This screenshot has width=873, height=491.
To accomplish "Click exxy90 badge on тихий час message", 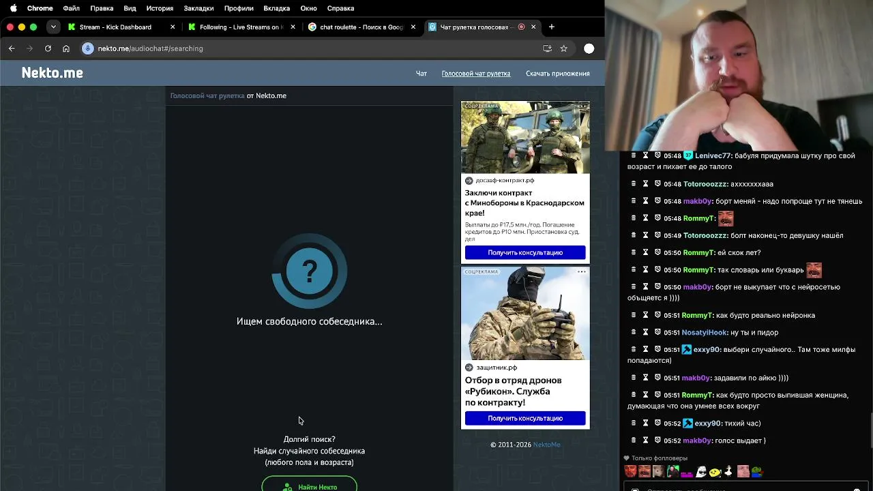I will coord(687,423).
